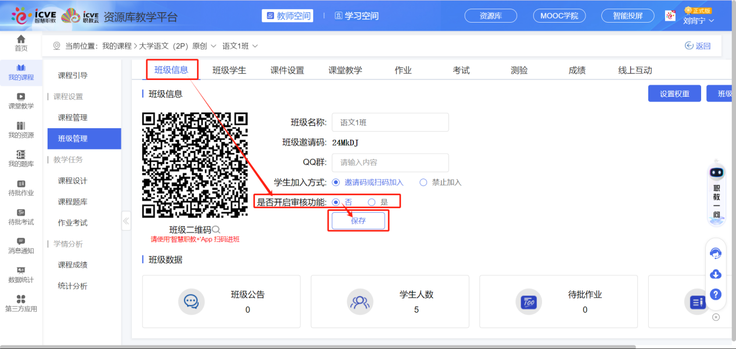The width and height of the screenshot is (736, 349).
Task: Click the magnifier to enlarge the class QR code
Action: point(216,230)
